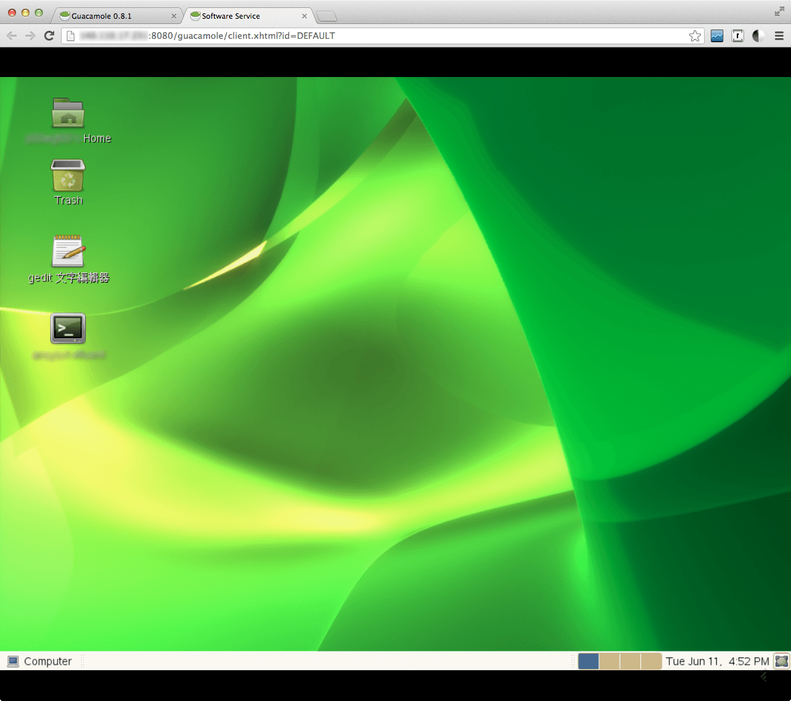Open the Computer menu in bottom panel
This screenshot has width=791, height=701.
(x=40, y=661)
